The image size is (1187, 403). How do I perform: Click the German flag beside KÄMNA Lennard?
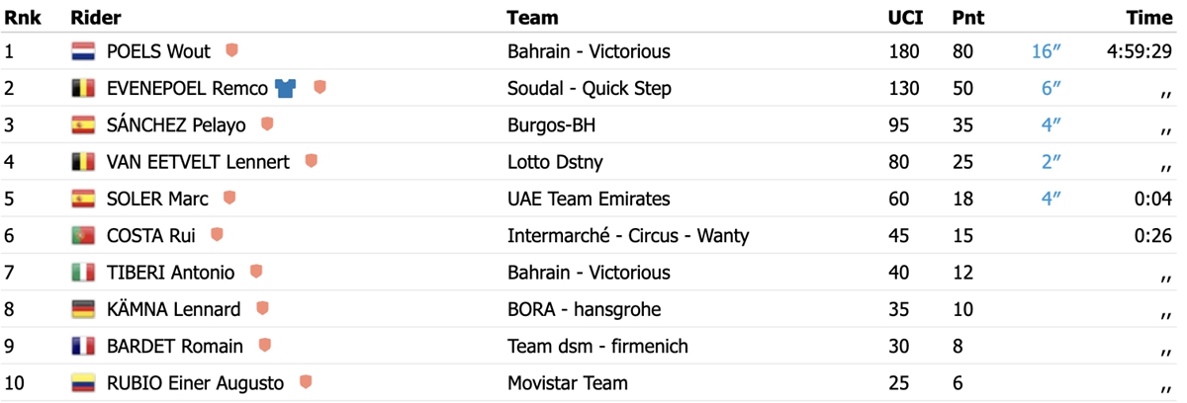[83, 309]
